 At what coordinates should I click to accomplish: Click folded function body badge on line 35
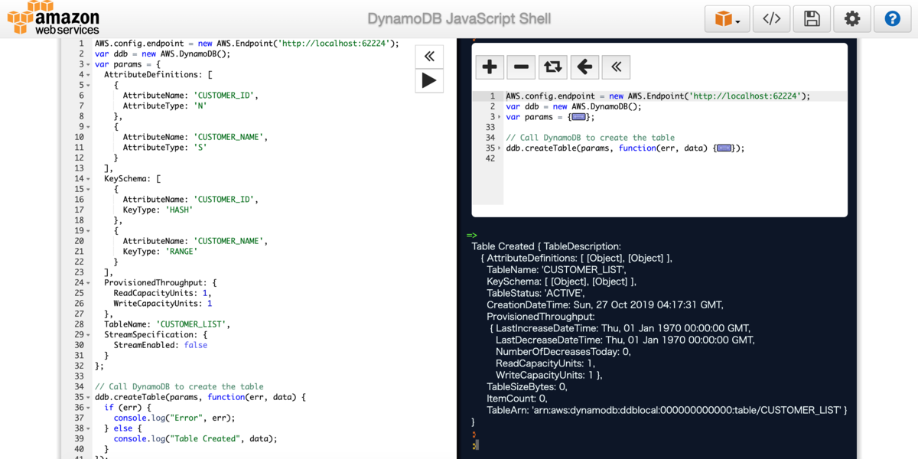point(724,148)
